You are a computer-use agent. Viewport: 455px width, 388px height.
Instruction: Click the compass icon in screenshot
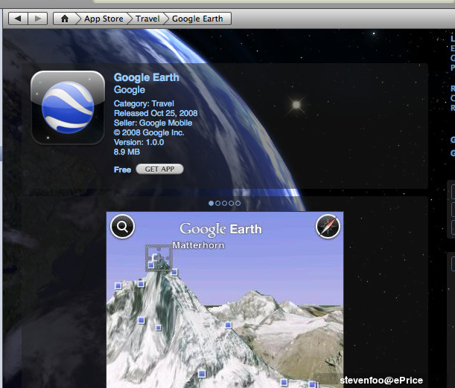click(x=328, y=227)
